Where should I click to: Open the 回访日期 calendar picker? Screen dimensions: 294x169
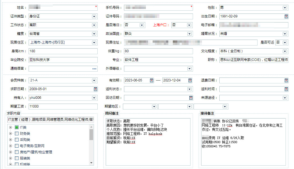pyautogui.click(x=191, y=98)
